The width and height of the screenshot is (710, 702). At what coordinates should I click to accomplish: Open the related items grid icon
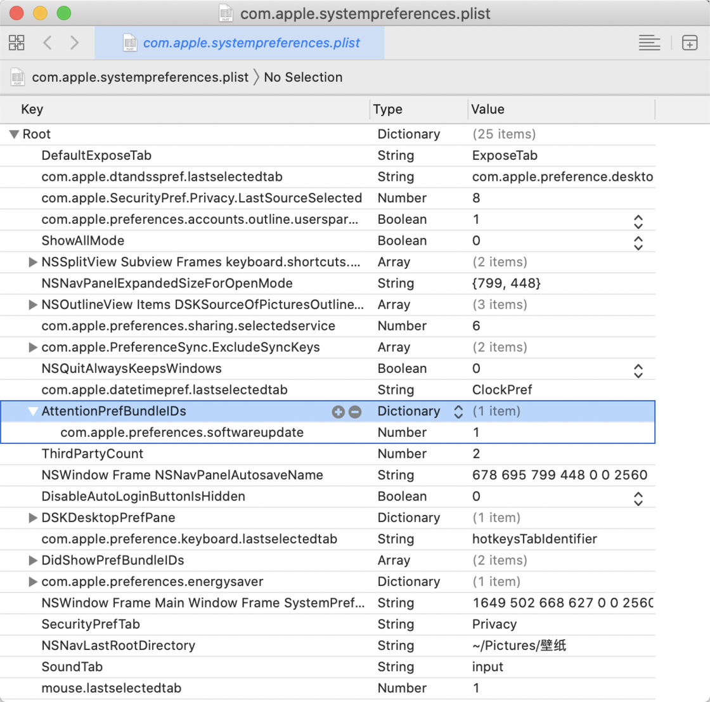pyautogui.click(x=16, y=43)
